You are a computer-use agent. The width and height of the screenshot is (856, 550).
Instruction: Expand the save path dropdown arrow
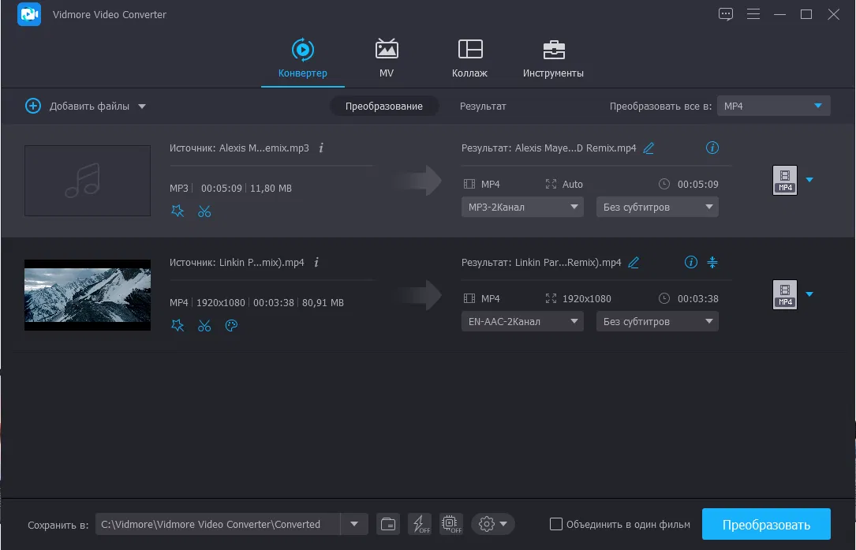coord(354,524)
